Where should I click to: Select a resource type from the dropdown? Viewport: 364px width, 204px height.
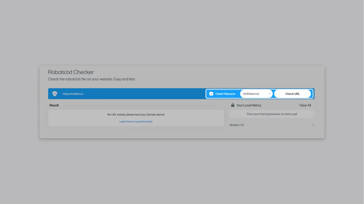coord(256,93)
